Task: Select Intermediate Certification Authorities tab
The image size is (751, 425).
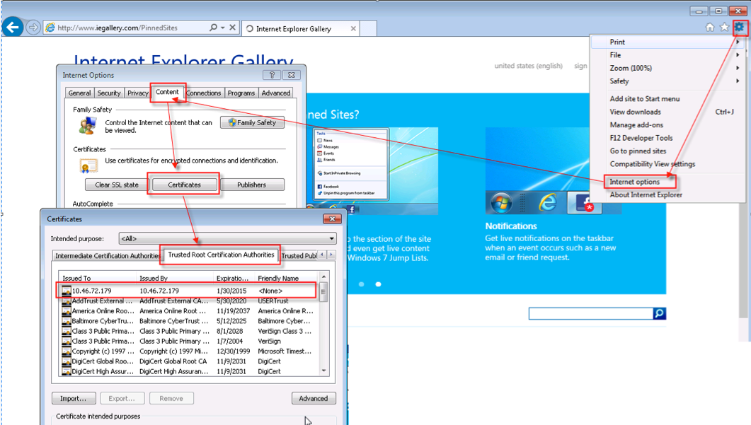Action: pos(108,255)
